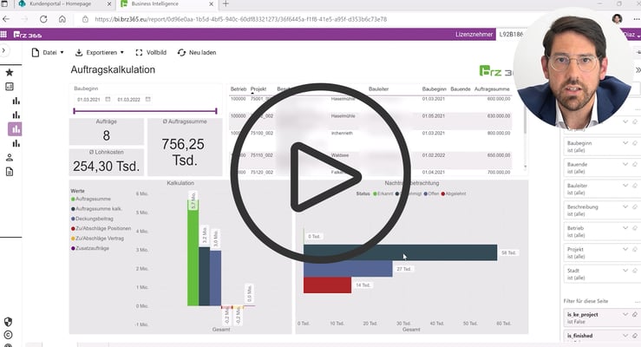Open the document icon in left sidebar

click(10, 172)
